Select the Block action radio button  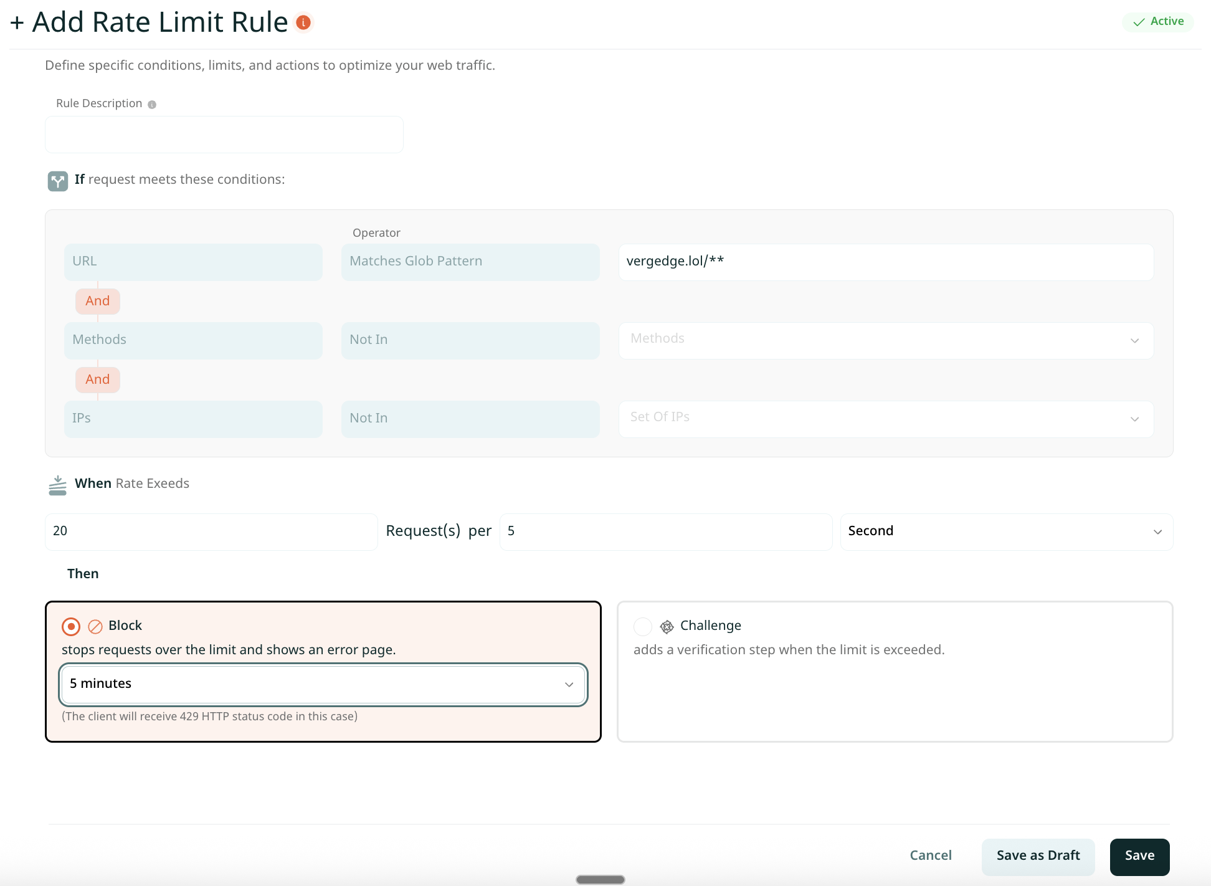71,626
